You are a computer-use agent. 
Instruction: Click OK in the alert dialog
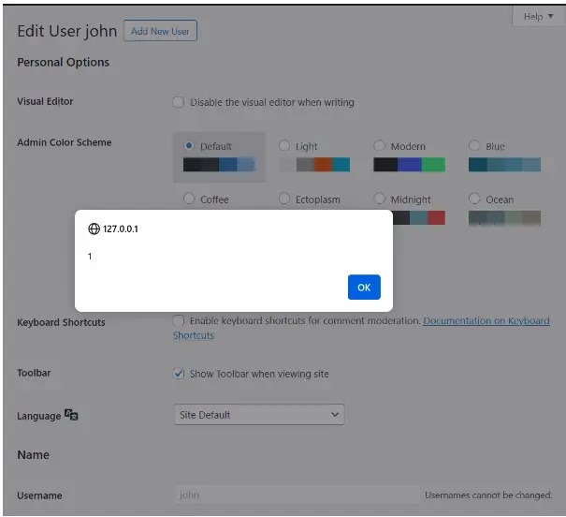364,287
